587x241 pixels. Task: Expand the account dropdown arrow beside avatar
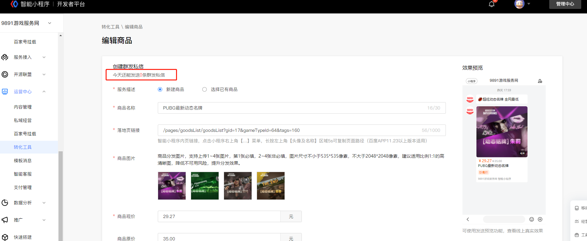(529, 4)
